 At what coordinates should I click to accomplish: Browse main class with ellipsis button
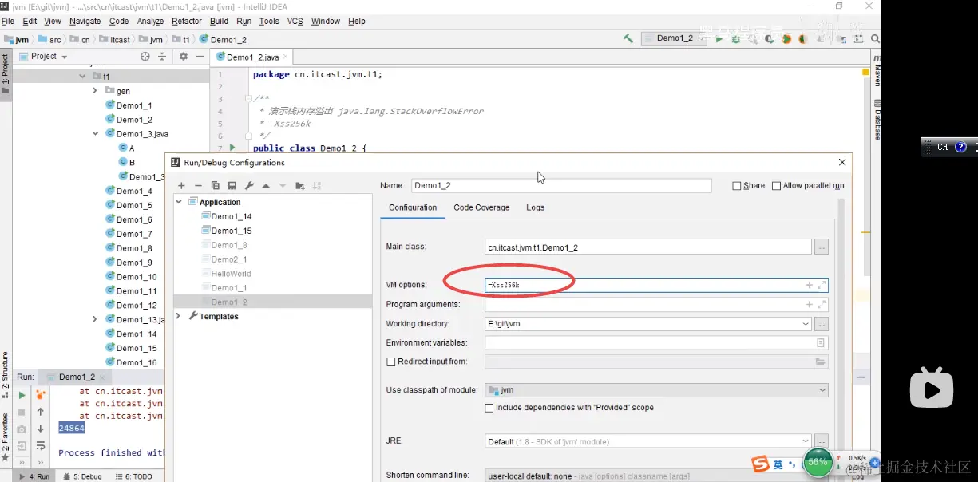[x=822, y=247]
